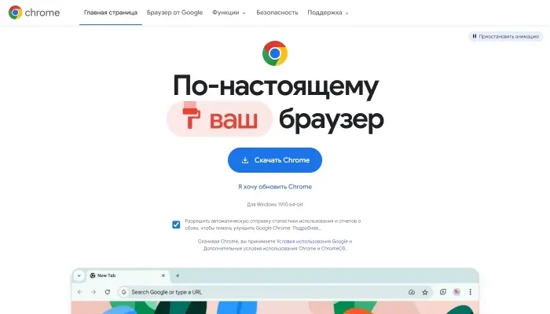Pause animation with Приостановить анимацию
This screenshot has width=550, height=314.
point(505,36)
